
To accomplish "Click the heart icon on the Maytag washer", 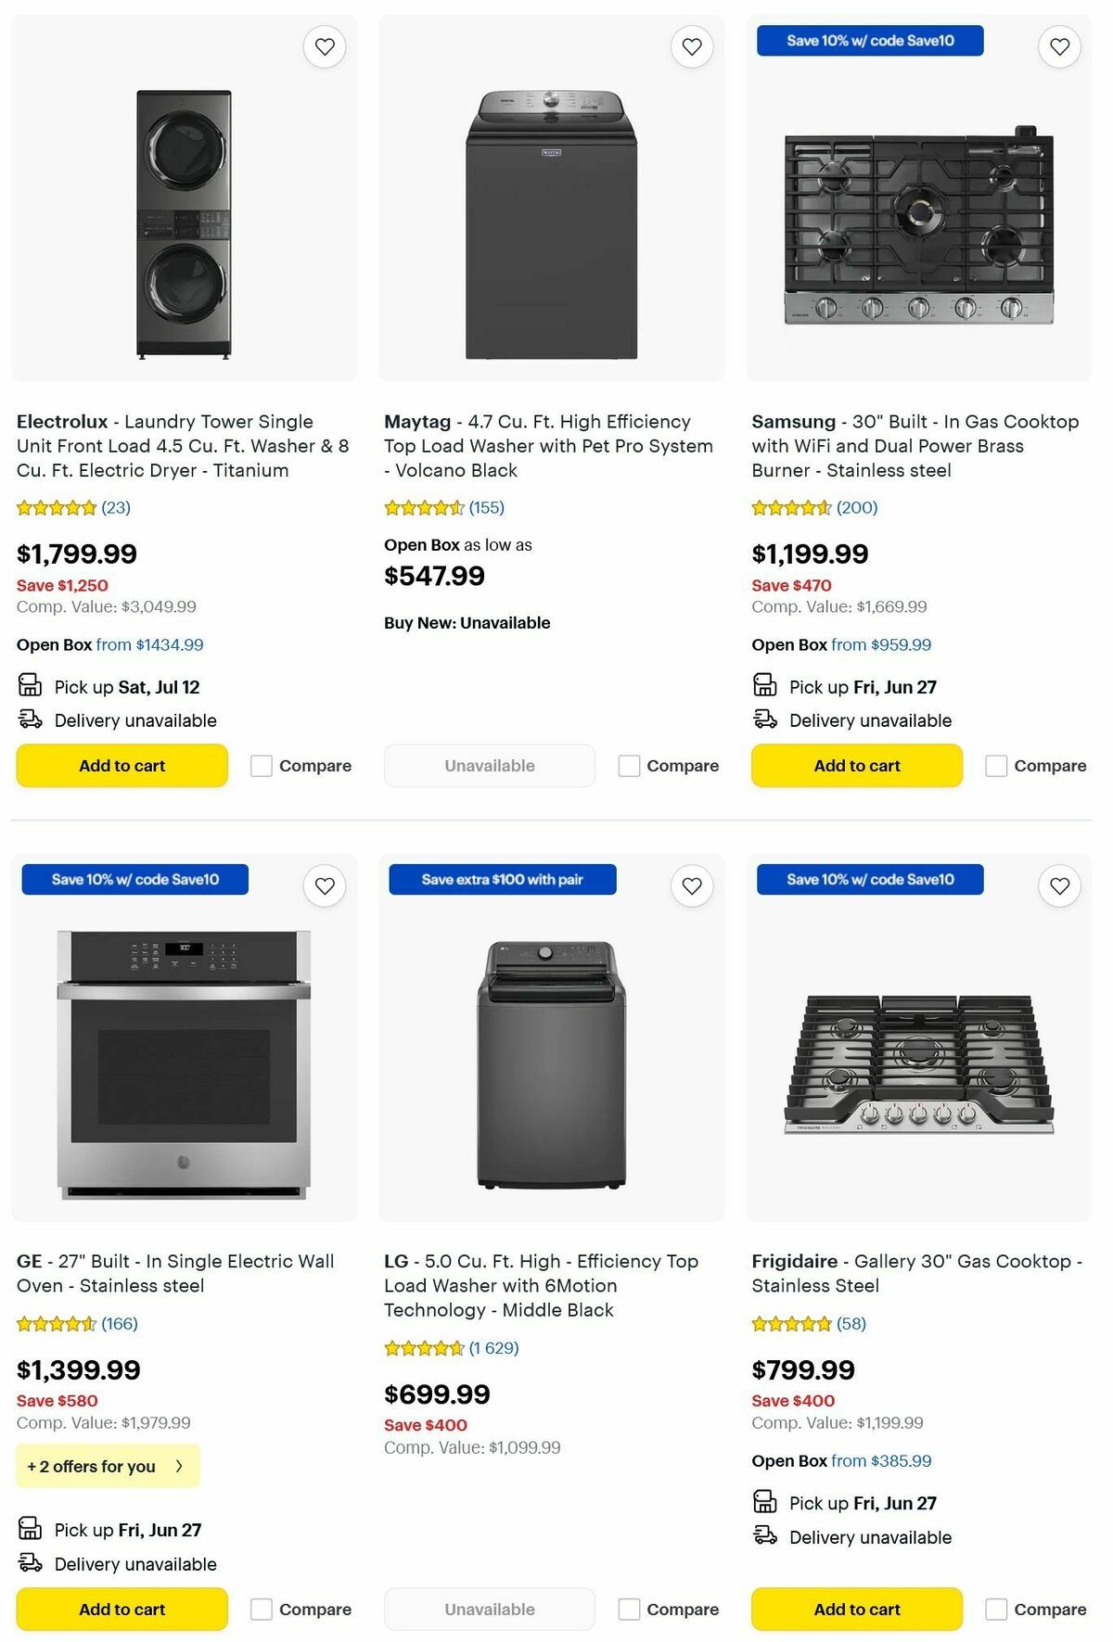I will 691,46.
